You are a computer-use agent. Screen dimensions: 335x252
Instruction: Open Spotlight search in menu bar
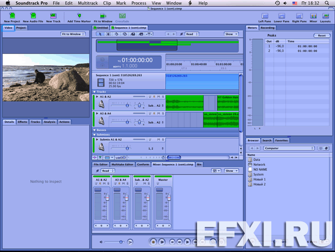point(327,3)
